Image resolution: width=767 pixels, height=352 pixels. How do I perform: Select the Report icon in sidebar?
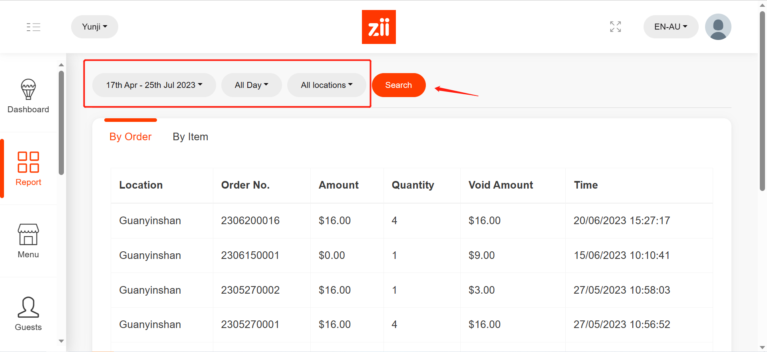(28, 168)
